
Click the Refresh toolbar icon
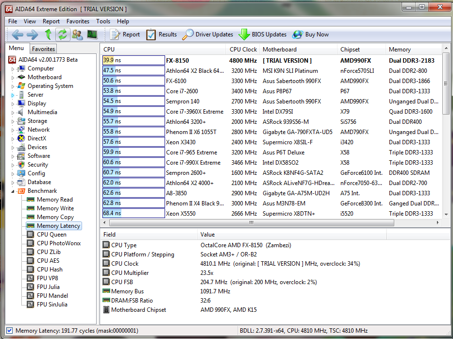63,34
